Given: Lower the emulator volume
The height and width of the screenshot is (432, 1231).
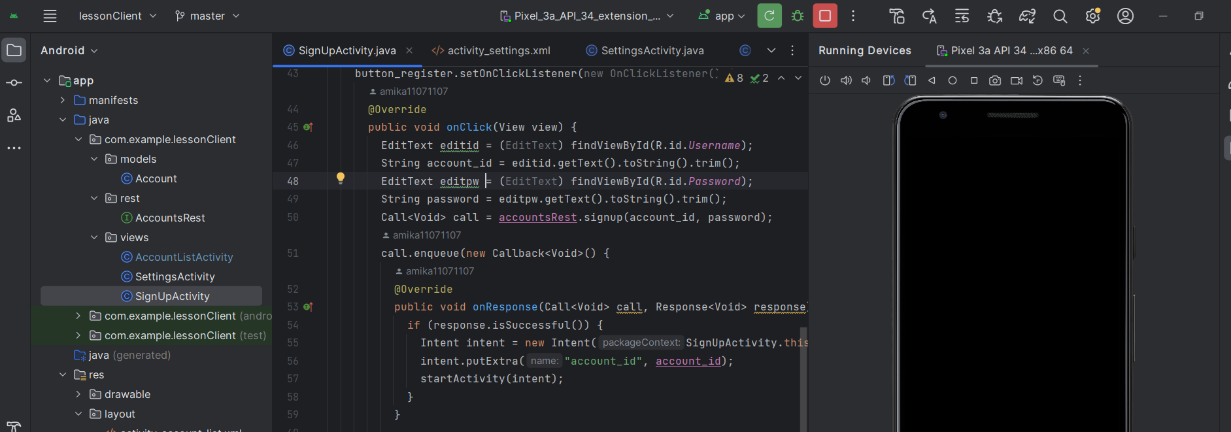Looking at the screenshot, I should point(866,80).
